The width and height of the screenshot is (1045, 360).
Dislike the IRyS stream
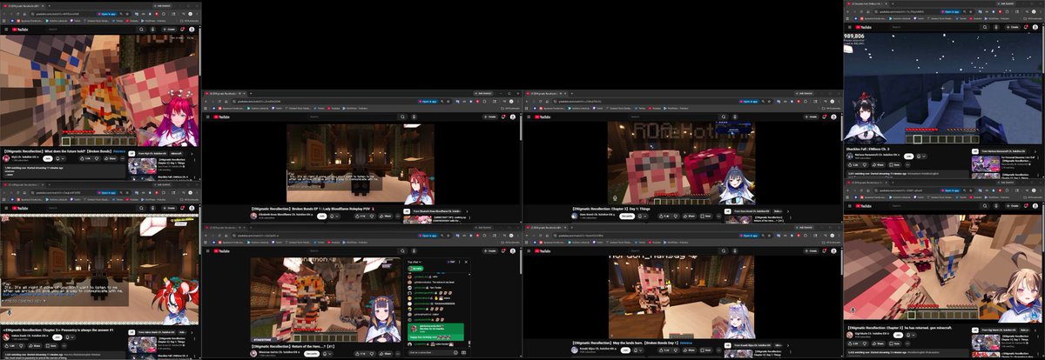(x=97, y=158)
